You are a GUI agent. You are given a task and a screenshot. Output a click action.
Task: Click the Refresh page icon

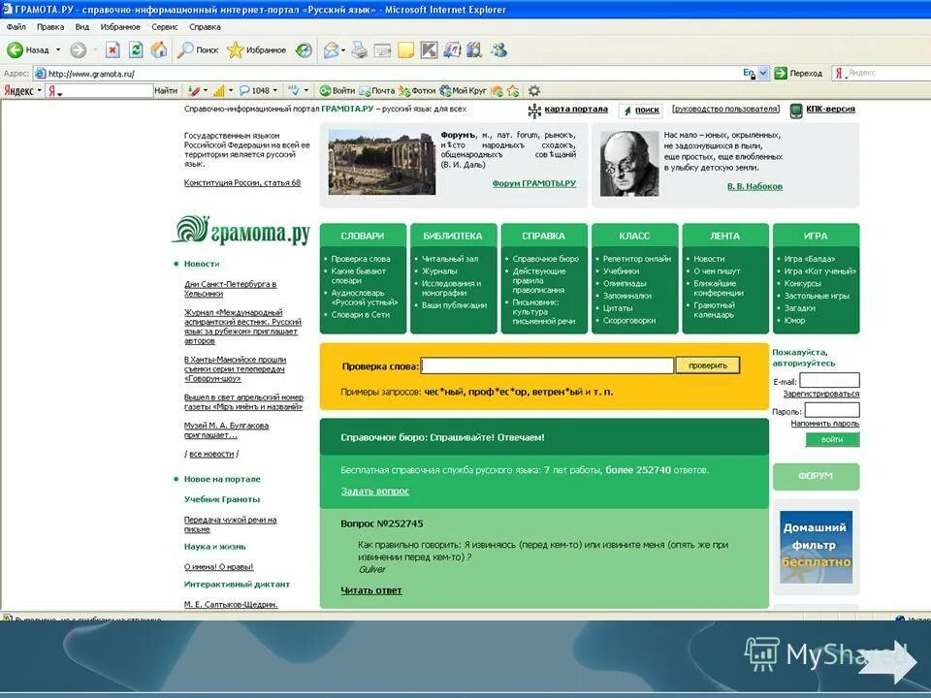(x=136, y=50)
